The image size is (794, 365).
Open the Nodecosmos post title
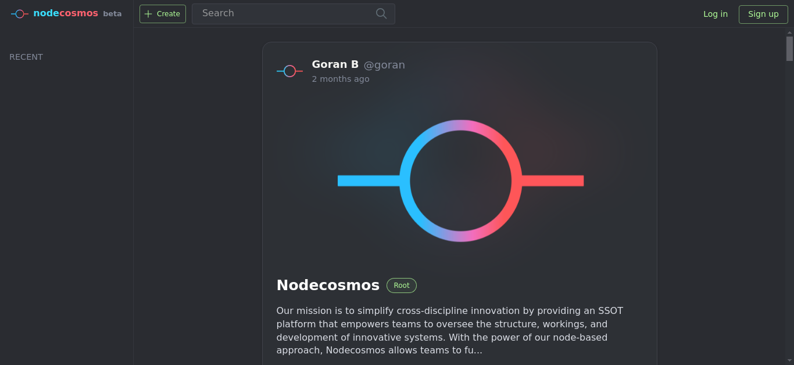pos(328,285)
